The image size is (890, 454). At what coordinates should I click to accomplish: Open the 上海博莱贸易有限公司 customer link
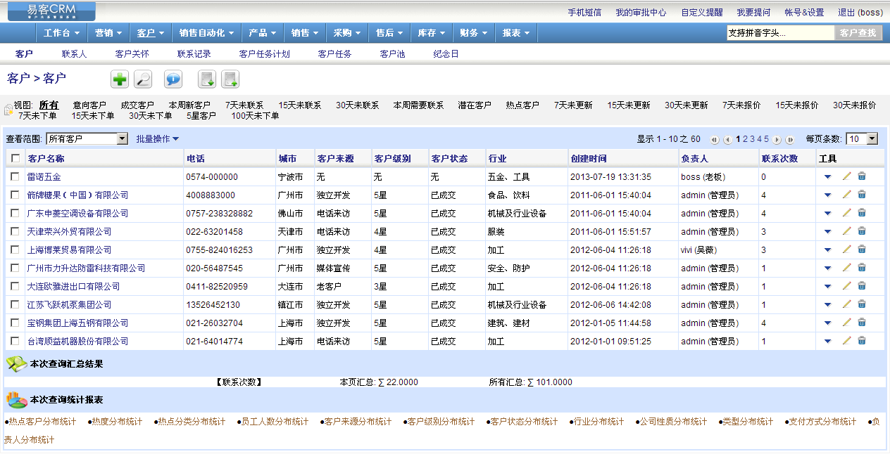69,249
